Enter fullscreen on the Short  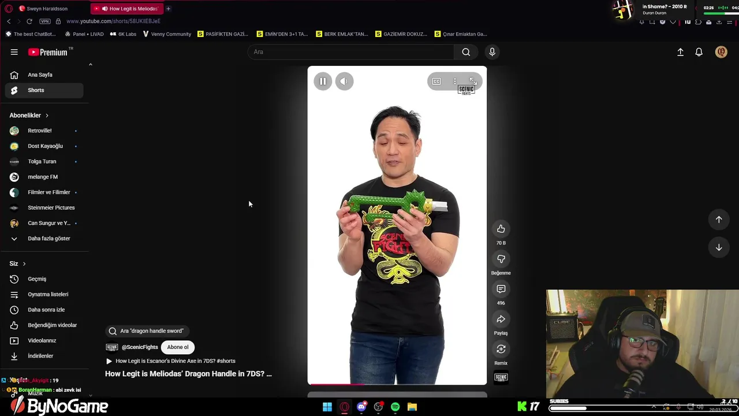click(x=473, y=81)
